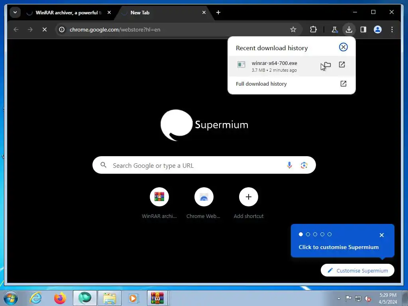Click the Supermium logo

(x=204, y=125)
